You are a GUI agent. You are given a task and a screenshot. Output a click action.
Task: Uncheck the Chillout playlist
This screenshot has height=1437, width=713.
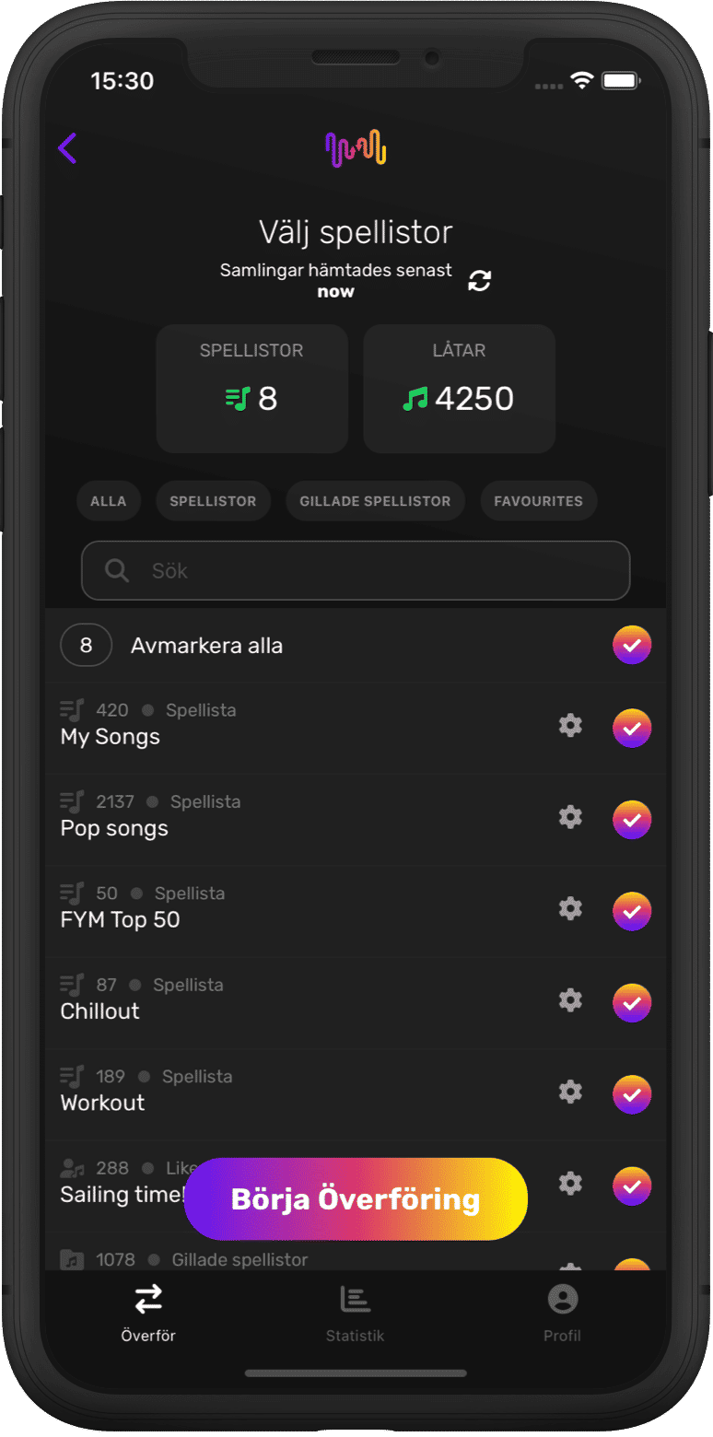[632, 1002]
